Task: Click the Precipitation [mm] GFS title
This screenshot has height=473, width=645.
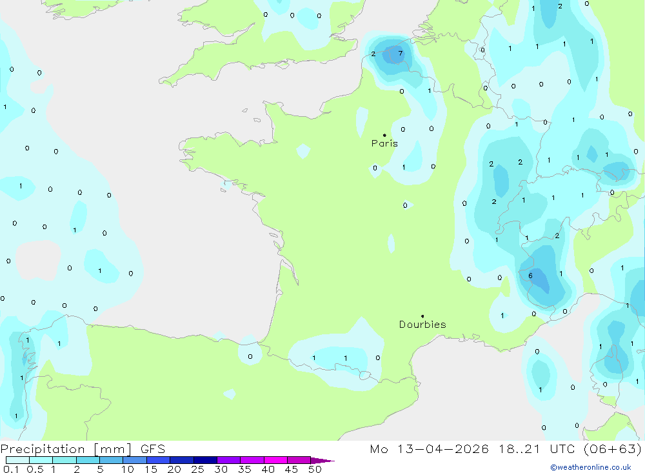Action: pyautogui.click(x=83, y=448)
